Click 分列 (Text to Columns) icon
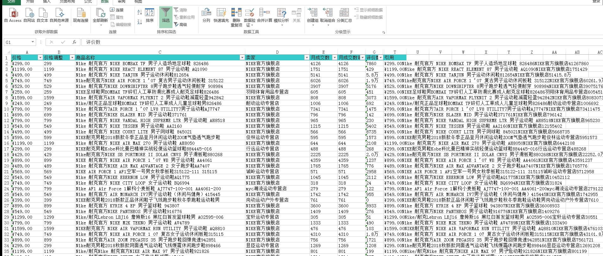The width and height of the screenshot is (603, 256). (x=206, y=15)
